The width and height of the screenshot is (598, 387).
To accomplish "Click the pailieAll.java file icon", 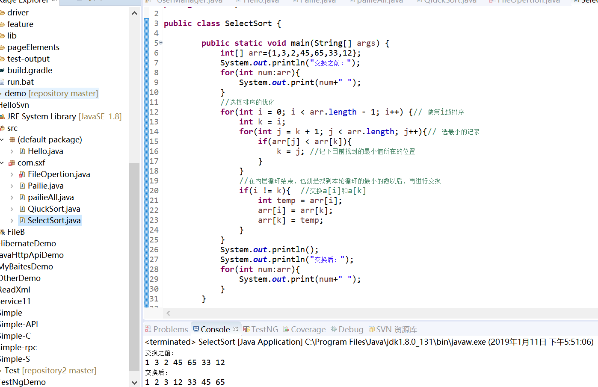I will coord(22,197).
